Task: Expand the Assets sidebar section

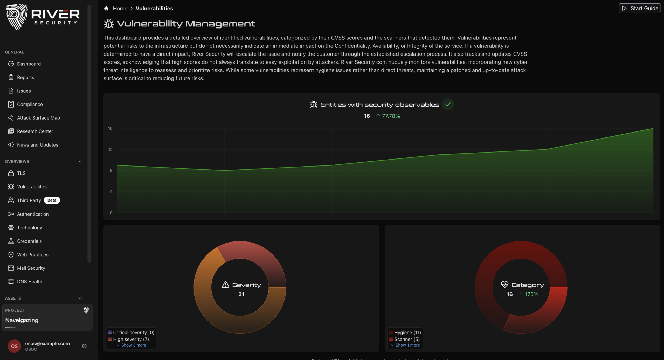Action: (80, 298)
